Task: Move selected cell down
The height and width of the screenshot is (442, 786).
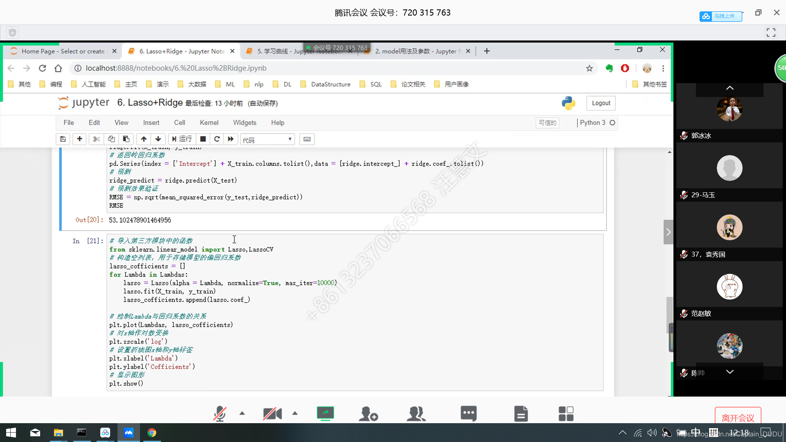Action: coord(158,139)
